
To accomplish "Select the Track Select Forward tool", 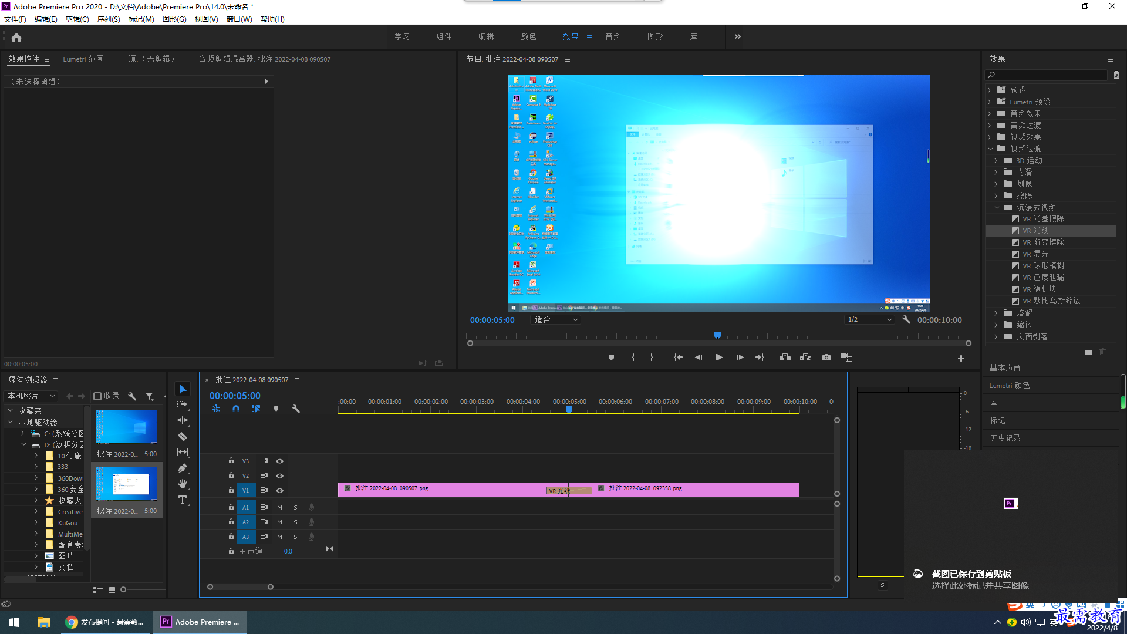I will [x=183, y=404].
